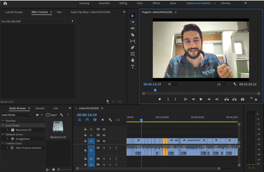Select the Ripple Edit tool
The image size is (264, 172).
[x=133, y=28]
